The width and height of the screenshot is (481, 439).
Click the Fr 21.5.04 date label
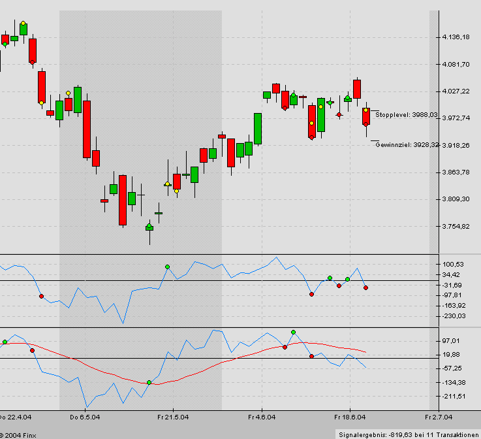click(x=173, y=416)
